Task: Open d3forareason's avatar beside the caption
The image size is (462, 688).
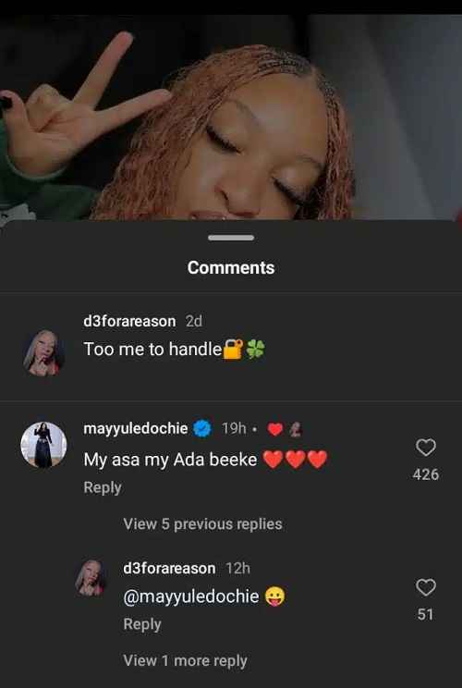Action: [x=43, y=352]
